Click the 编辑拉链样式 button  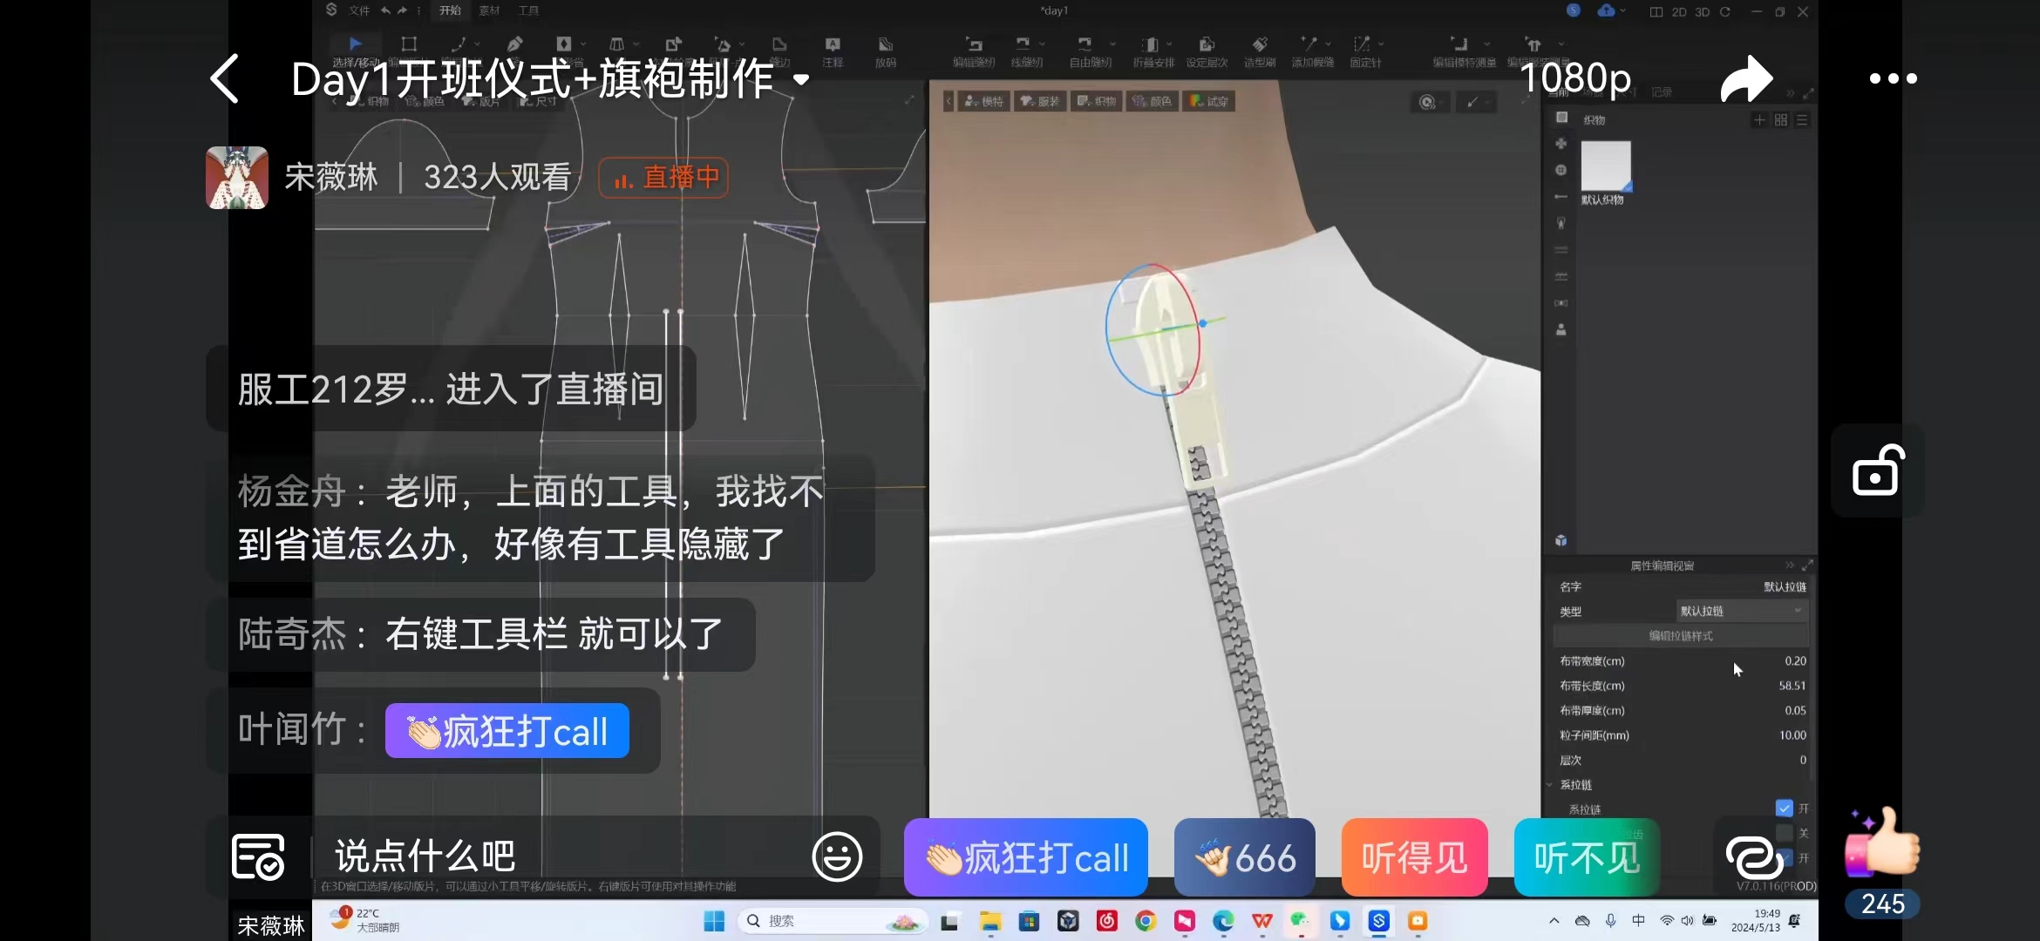click(x=1680, y=636)
